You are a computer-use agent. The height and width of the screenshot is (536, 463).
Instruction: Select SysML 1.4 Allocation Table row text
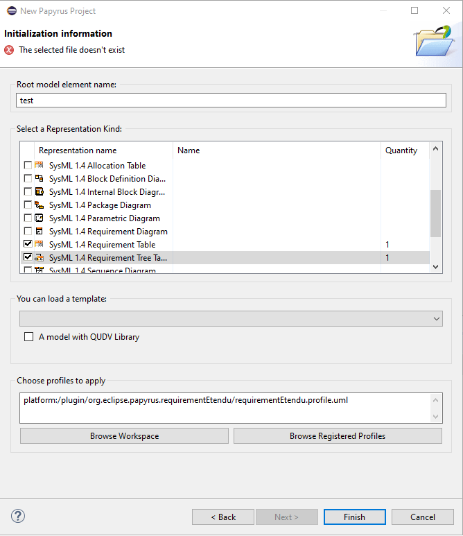(98, 166)
